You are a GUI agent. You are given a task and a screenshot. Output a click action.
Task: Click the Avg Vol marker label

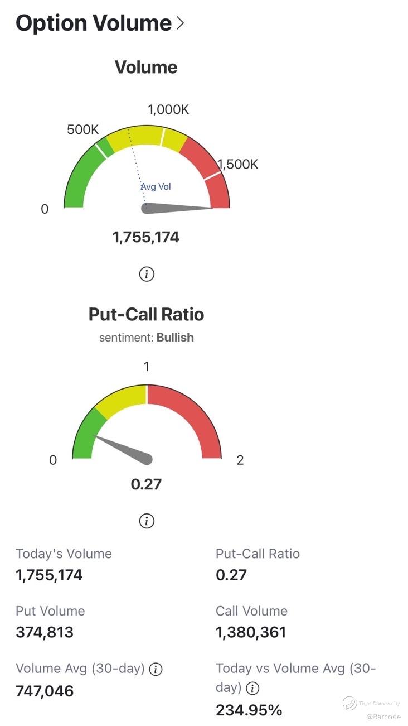pyautogui.click(x=156, y=186)
